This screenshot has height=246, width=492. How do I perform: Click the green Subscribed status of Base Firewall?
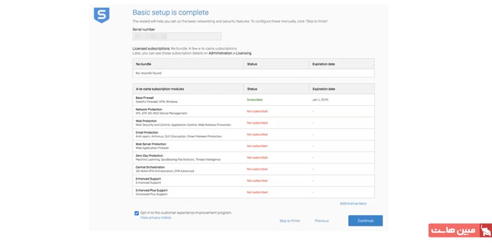255,100
